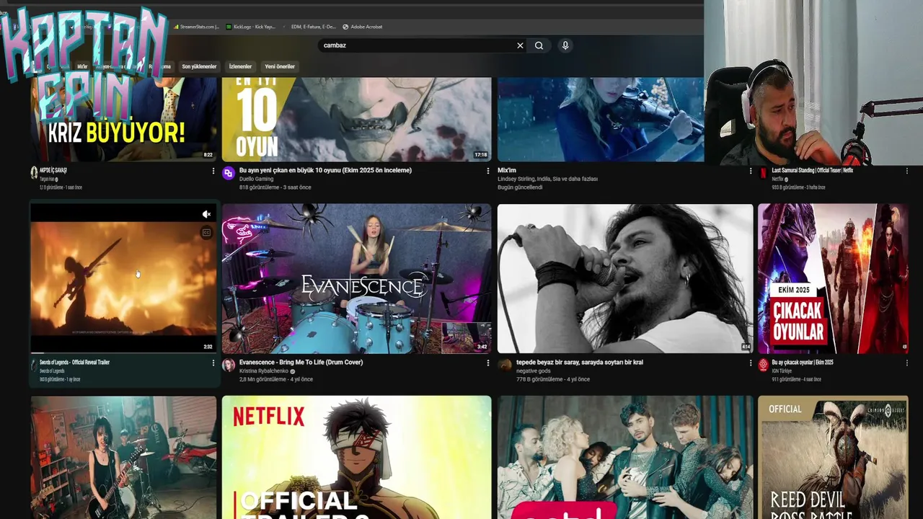Open options menu for Mix'im playlist
Screen dimensions: 923x519
tap(750, 172)
